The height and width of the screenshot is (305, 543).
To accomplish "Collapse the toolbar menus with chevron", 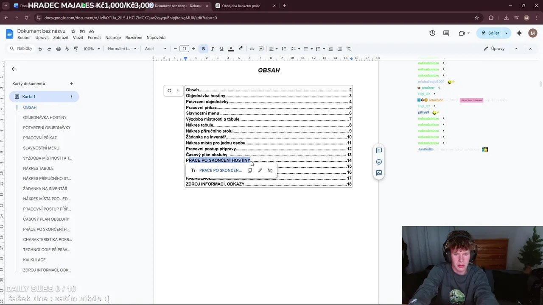I will point(530,49).
